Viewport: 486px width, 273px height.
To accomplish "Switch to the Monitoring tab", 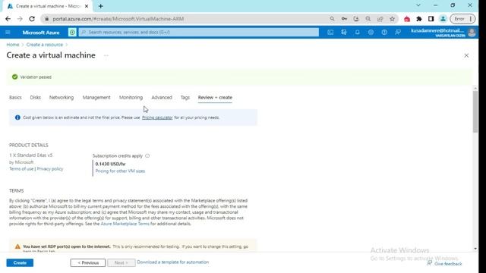I will tap(131, 97).
